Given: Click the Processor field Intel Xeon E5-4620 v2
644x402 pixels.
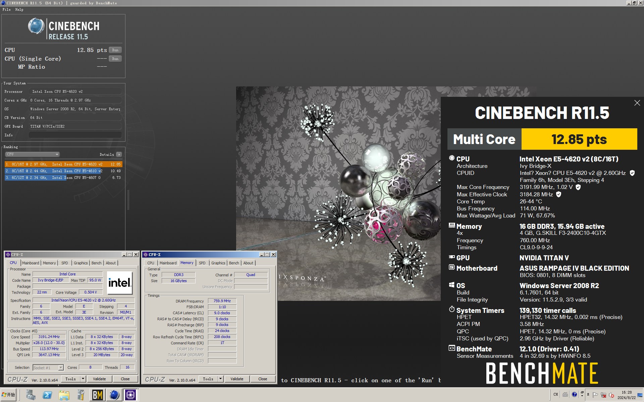Looking at the screenshot, I should tap(75, 91).
